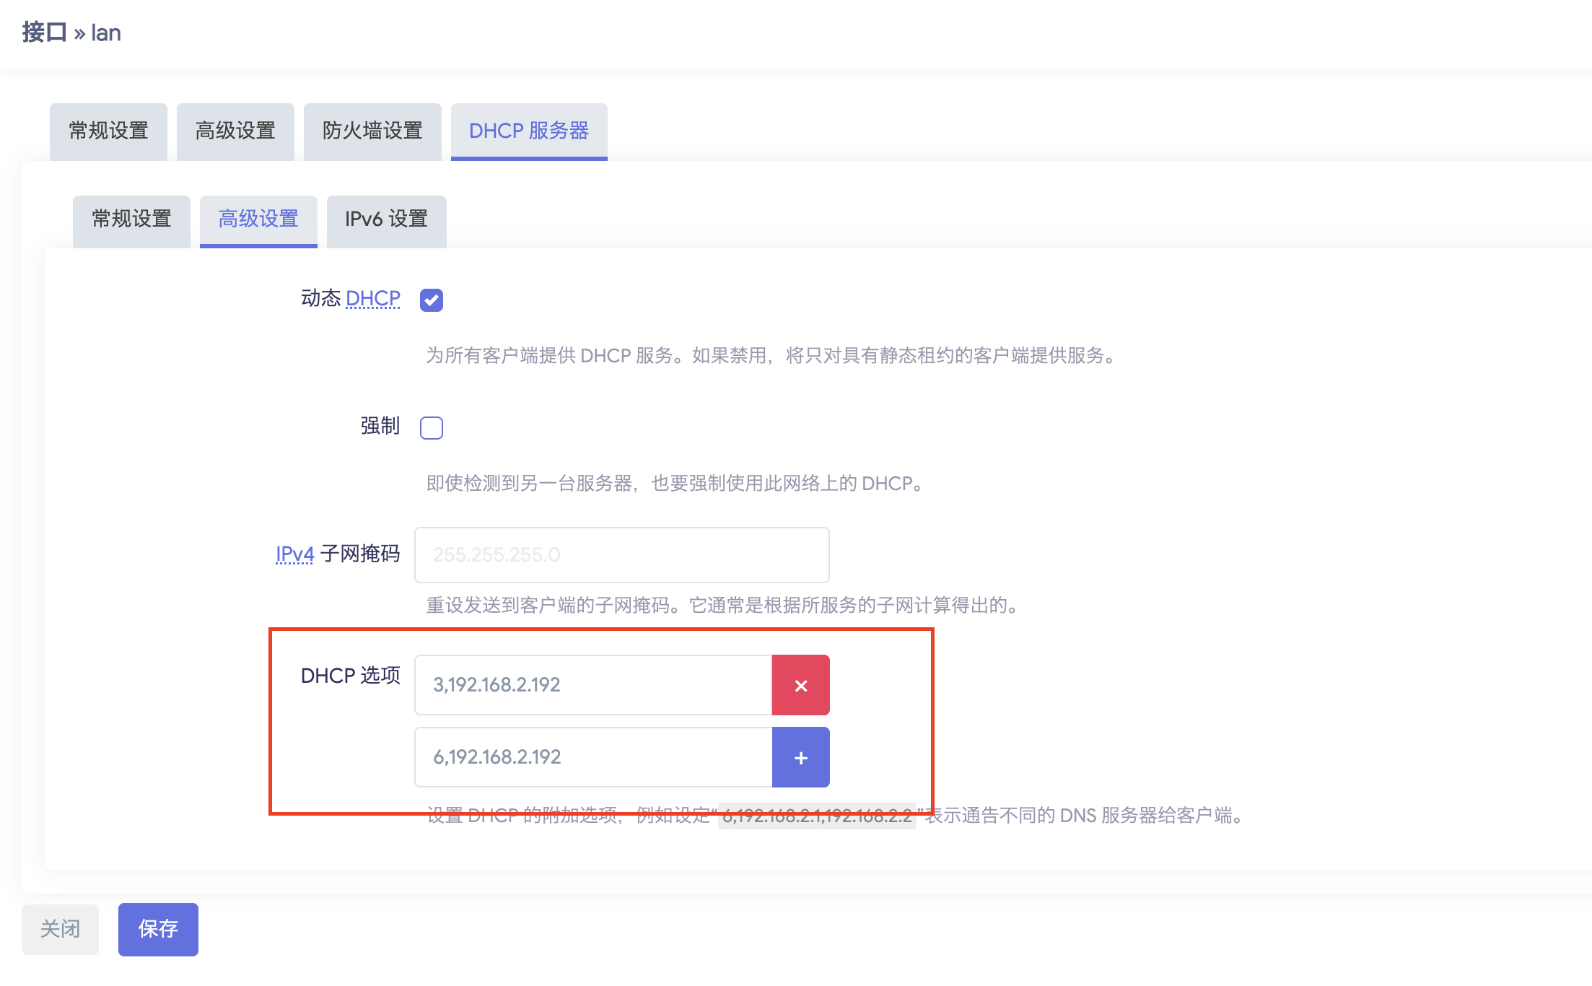This screenshot has width=1592, height=986.
Task: Open the 防火墙设置 tab
Action: pyautogui.click(x=372, y=131)
